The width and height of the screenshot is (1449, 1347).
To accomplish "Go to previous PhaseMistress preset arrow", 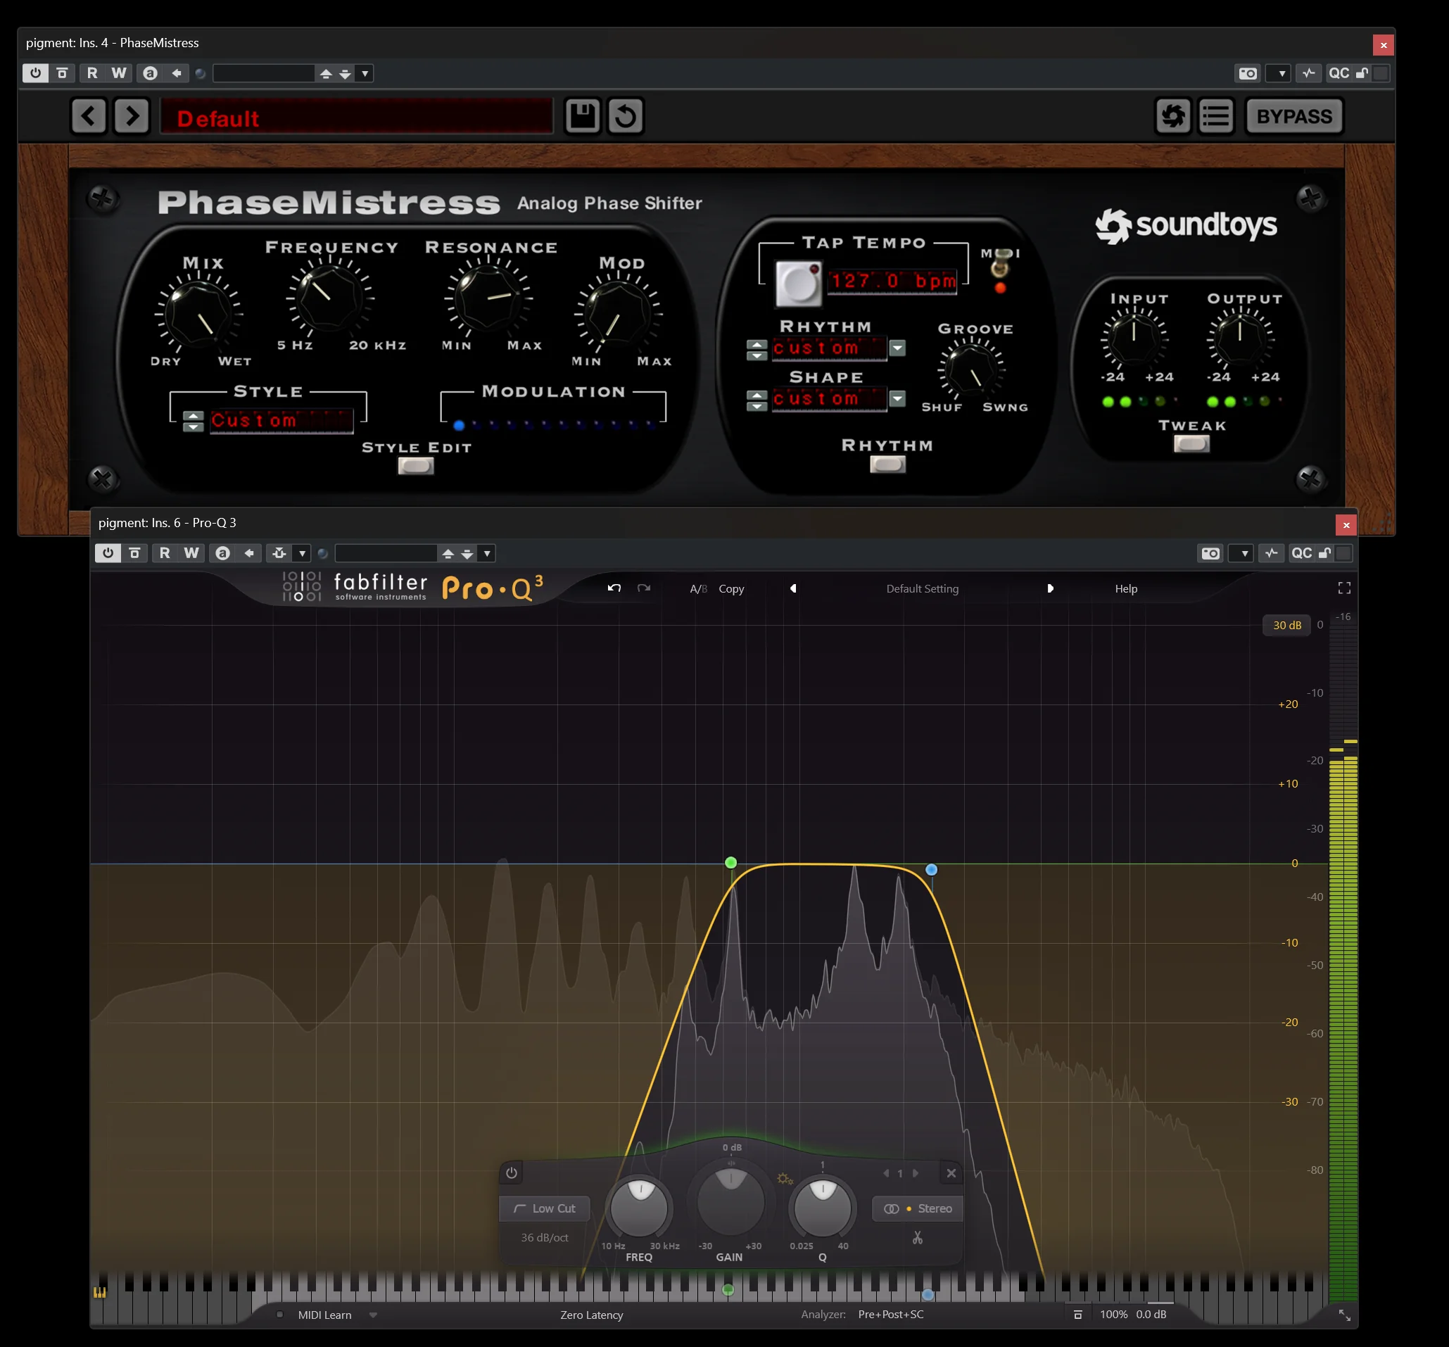I will click(x=89, y=116).
